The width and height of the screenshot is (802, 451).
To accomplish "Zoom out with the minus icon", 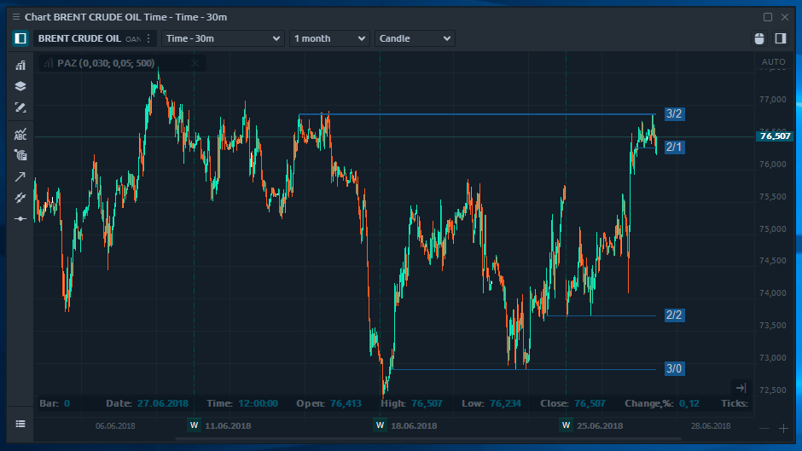I will click(764, 429).
